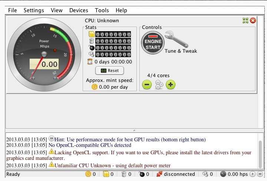Increase CPU cores with plus button
The image size is (267, 181).
tap(171, 85)
